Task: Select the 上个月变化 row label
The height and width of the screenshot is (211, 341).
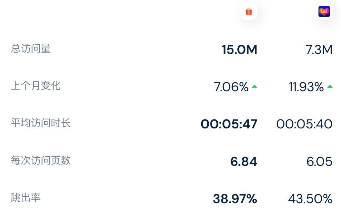Action: click(36, 86)
